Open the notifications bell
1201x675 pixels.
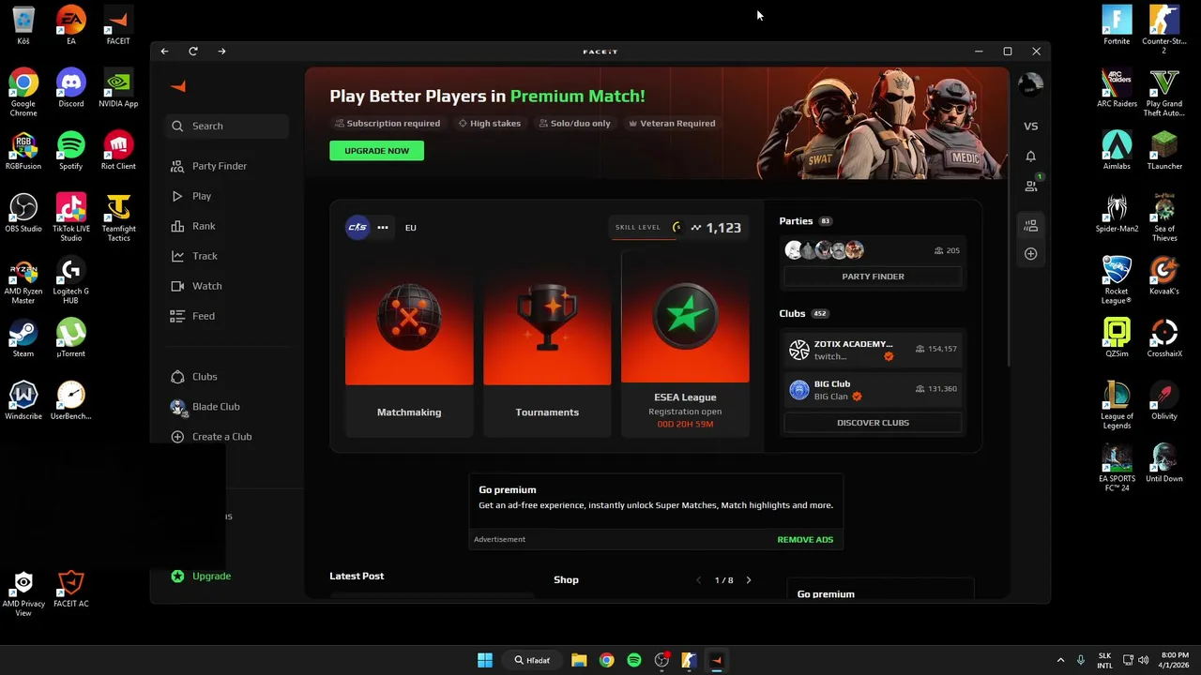click(x=1030, y=157)
